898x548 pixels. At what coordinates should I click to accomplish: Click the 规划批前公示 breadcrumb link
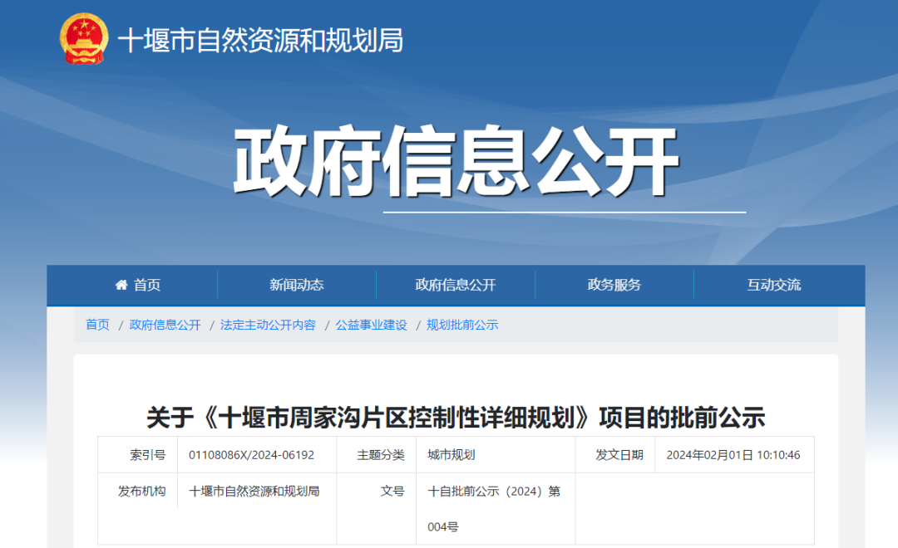462,325
